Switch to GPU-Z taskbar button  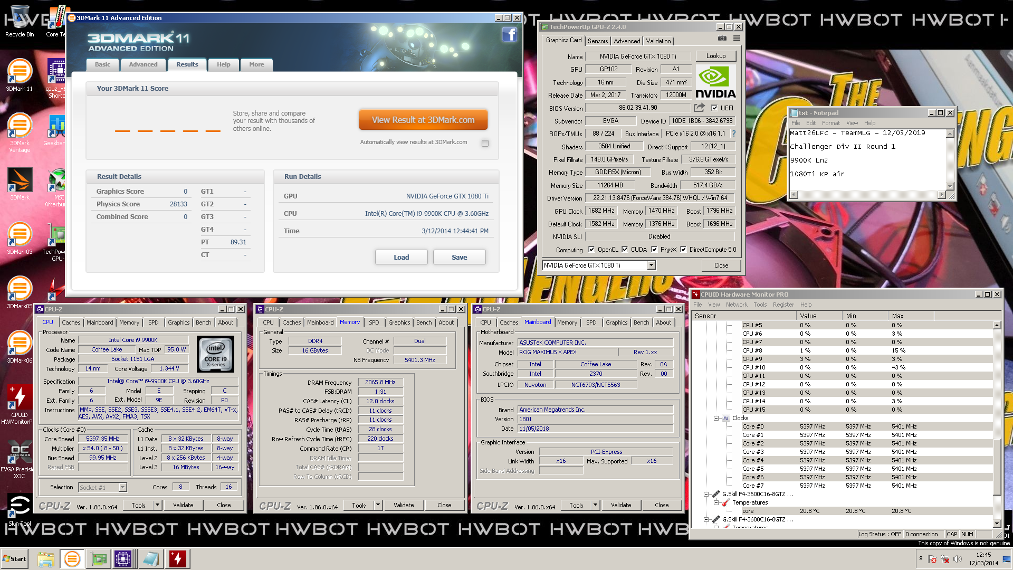(x=99, y=559)
